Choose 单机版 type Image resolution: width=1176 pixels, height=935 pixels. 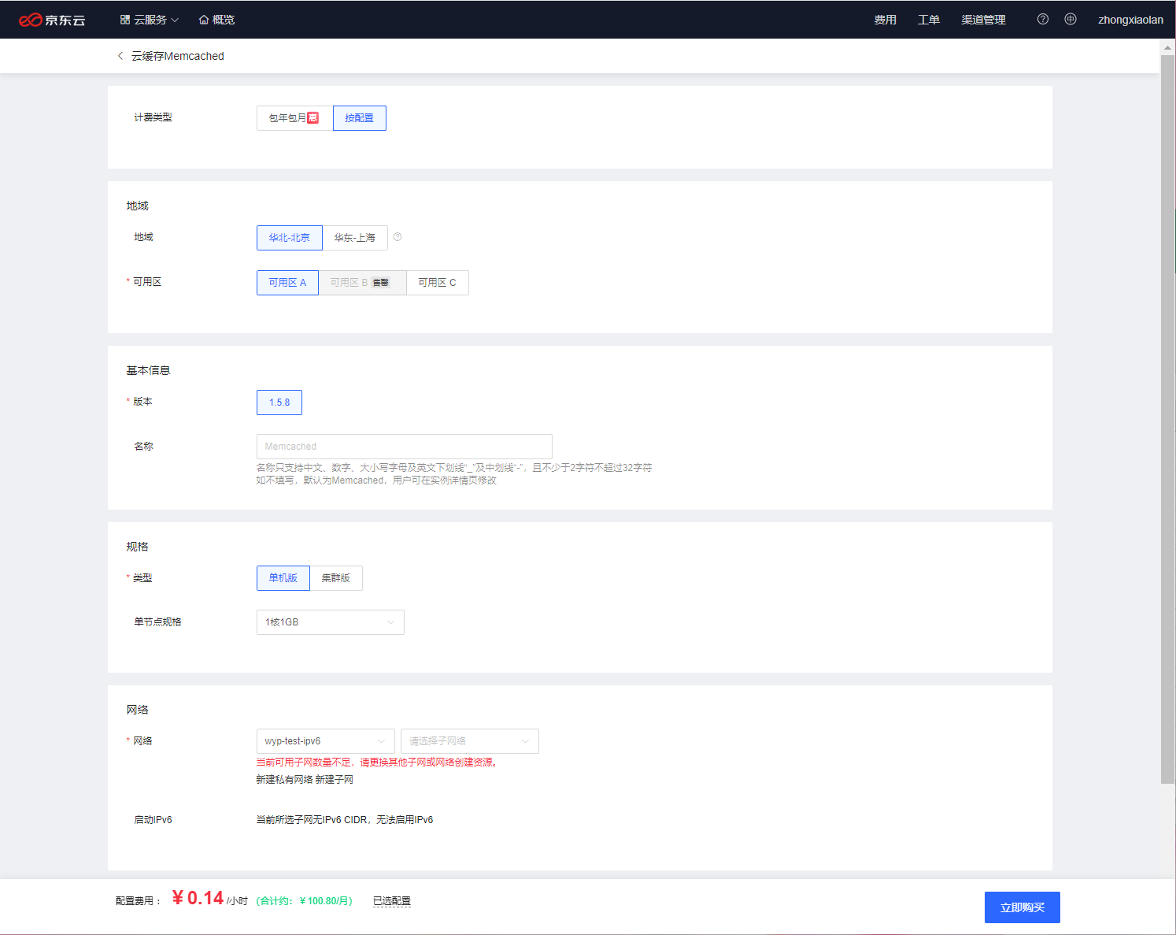[x=283, y=578]
